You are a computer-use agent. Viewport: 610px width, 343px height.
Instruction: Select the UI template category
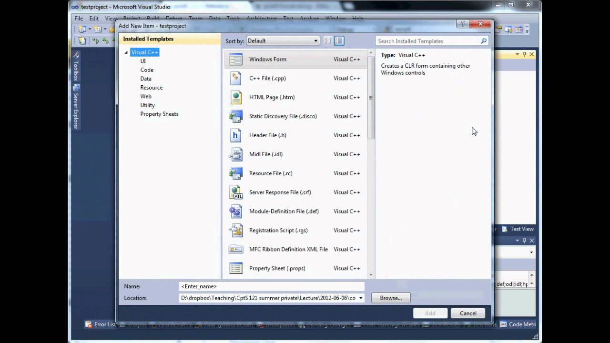143,61
